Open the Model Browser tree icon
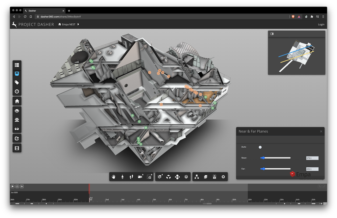The width and height of the screenshot is (337, 218). tap(197, 177)
